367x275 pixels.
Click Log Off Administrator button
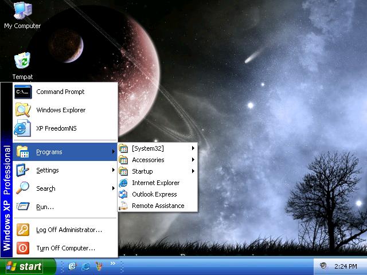[x=68, y=230]
